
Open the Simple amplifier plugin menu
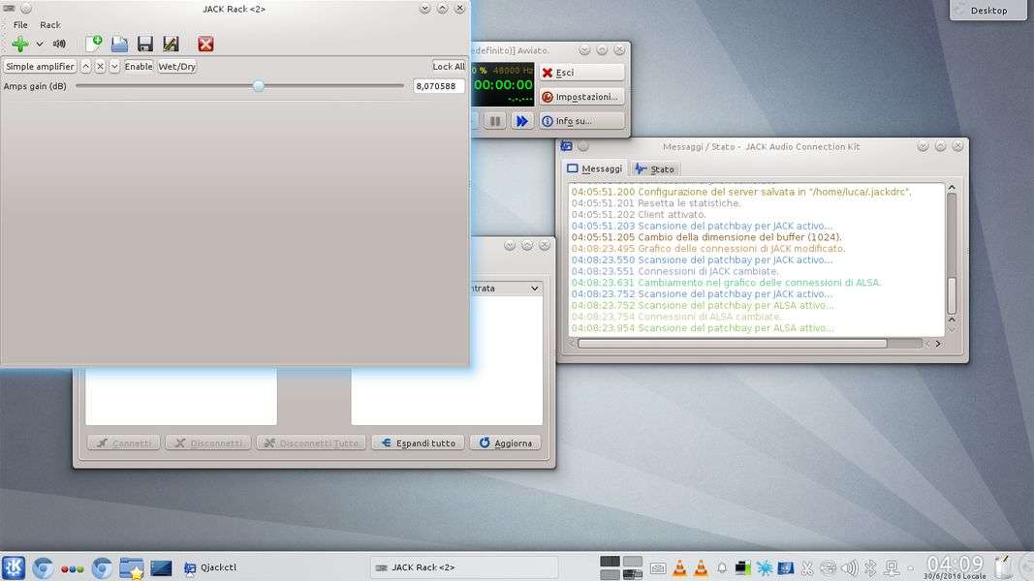coord(40,67)
